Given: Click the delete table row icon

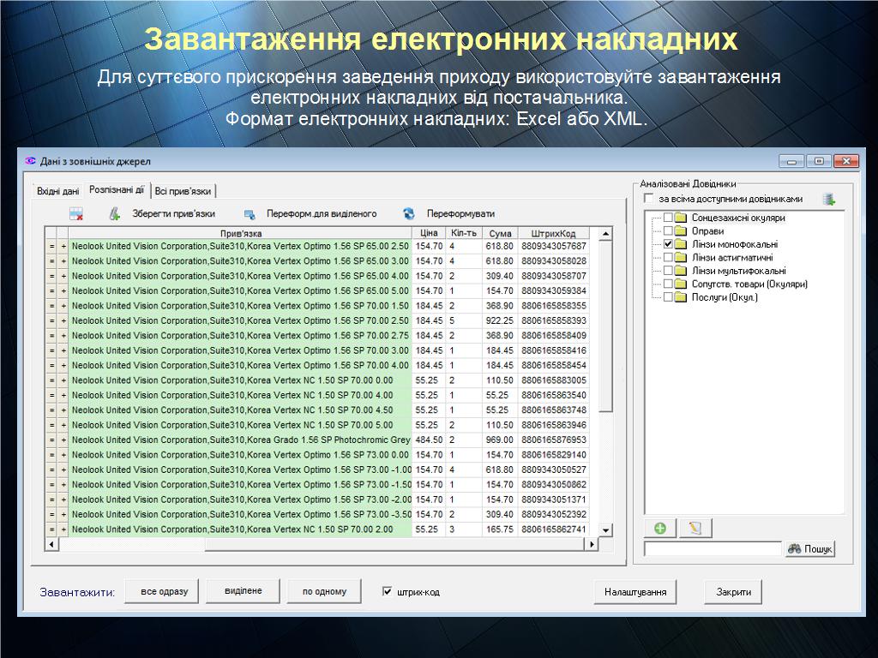Looking at the screenshot, I should point(76,214).
